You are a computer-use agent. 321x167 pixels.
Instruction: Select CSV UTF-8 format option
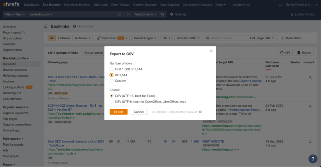point(112,101)
